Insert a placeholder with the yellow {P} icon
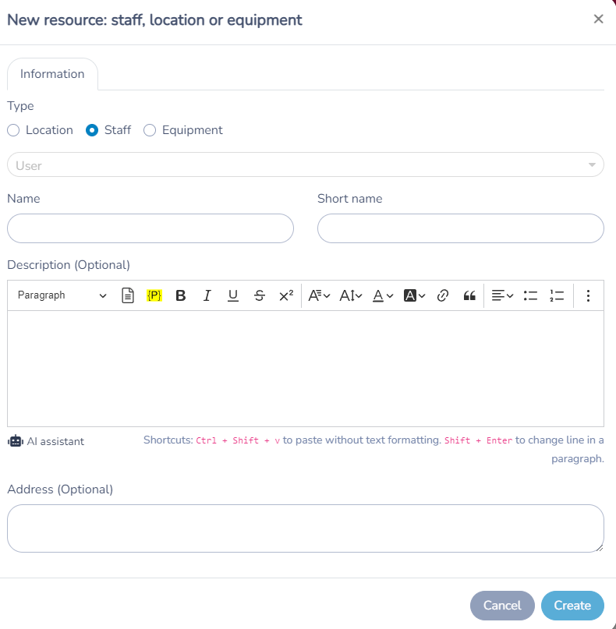 coord(154,295)
